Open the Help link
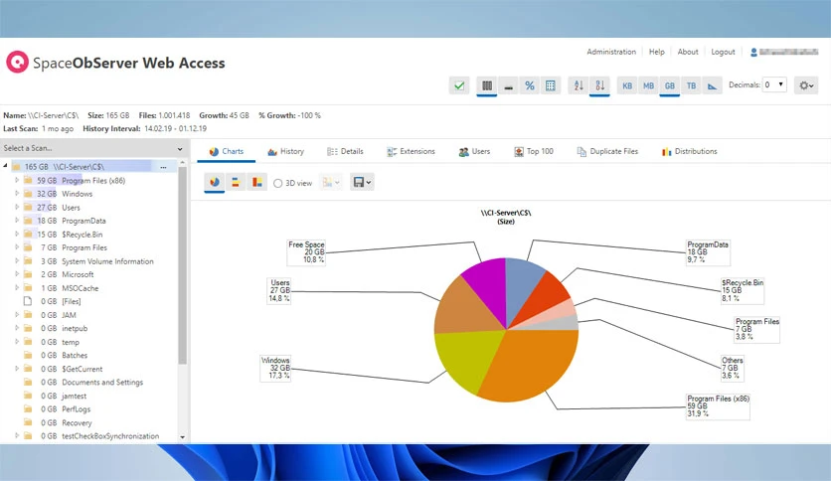Screen dimensions: 831x481 click(x=657, y=52)
